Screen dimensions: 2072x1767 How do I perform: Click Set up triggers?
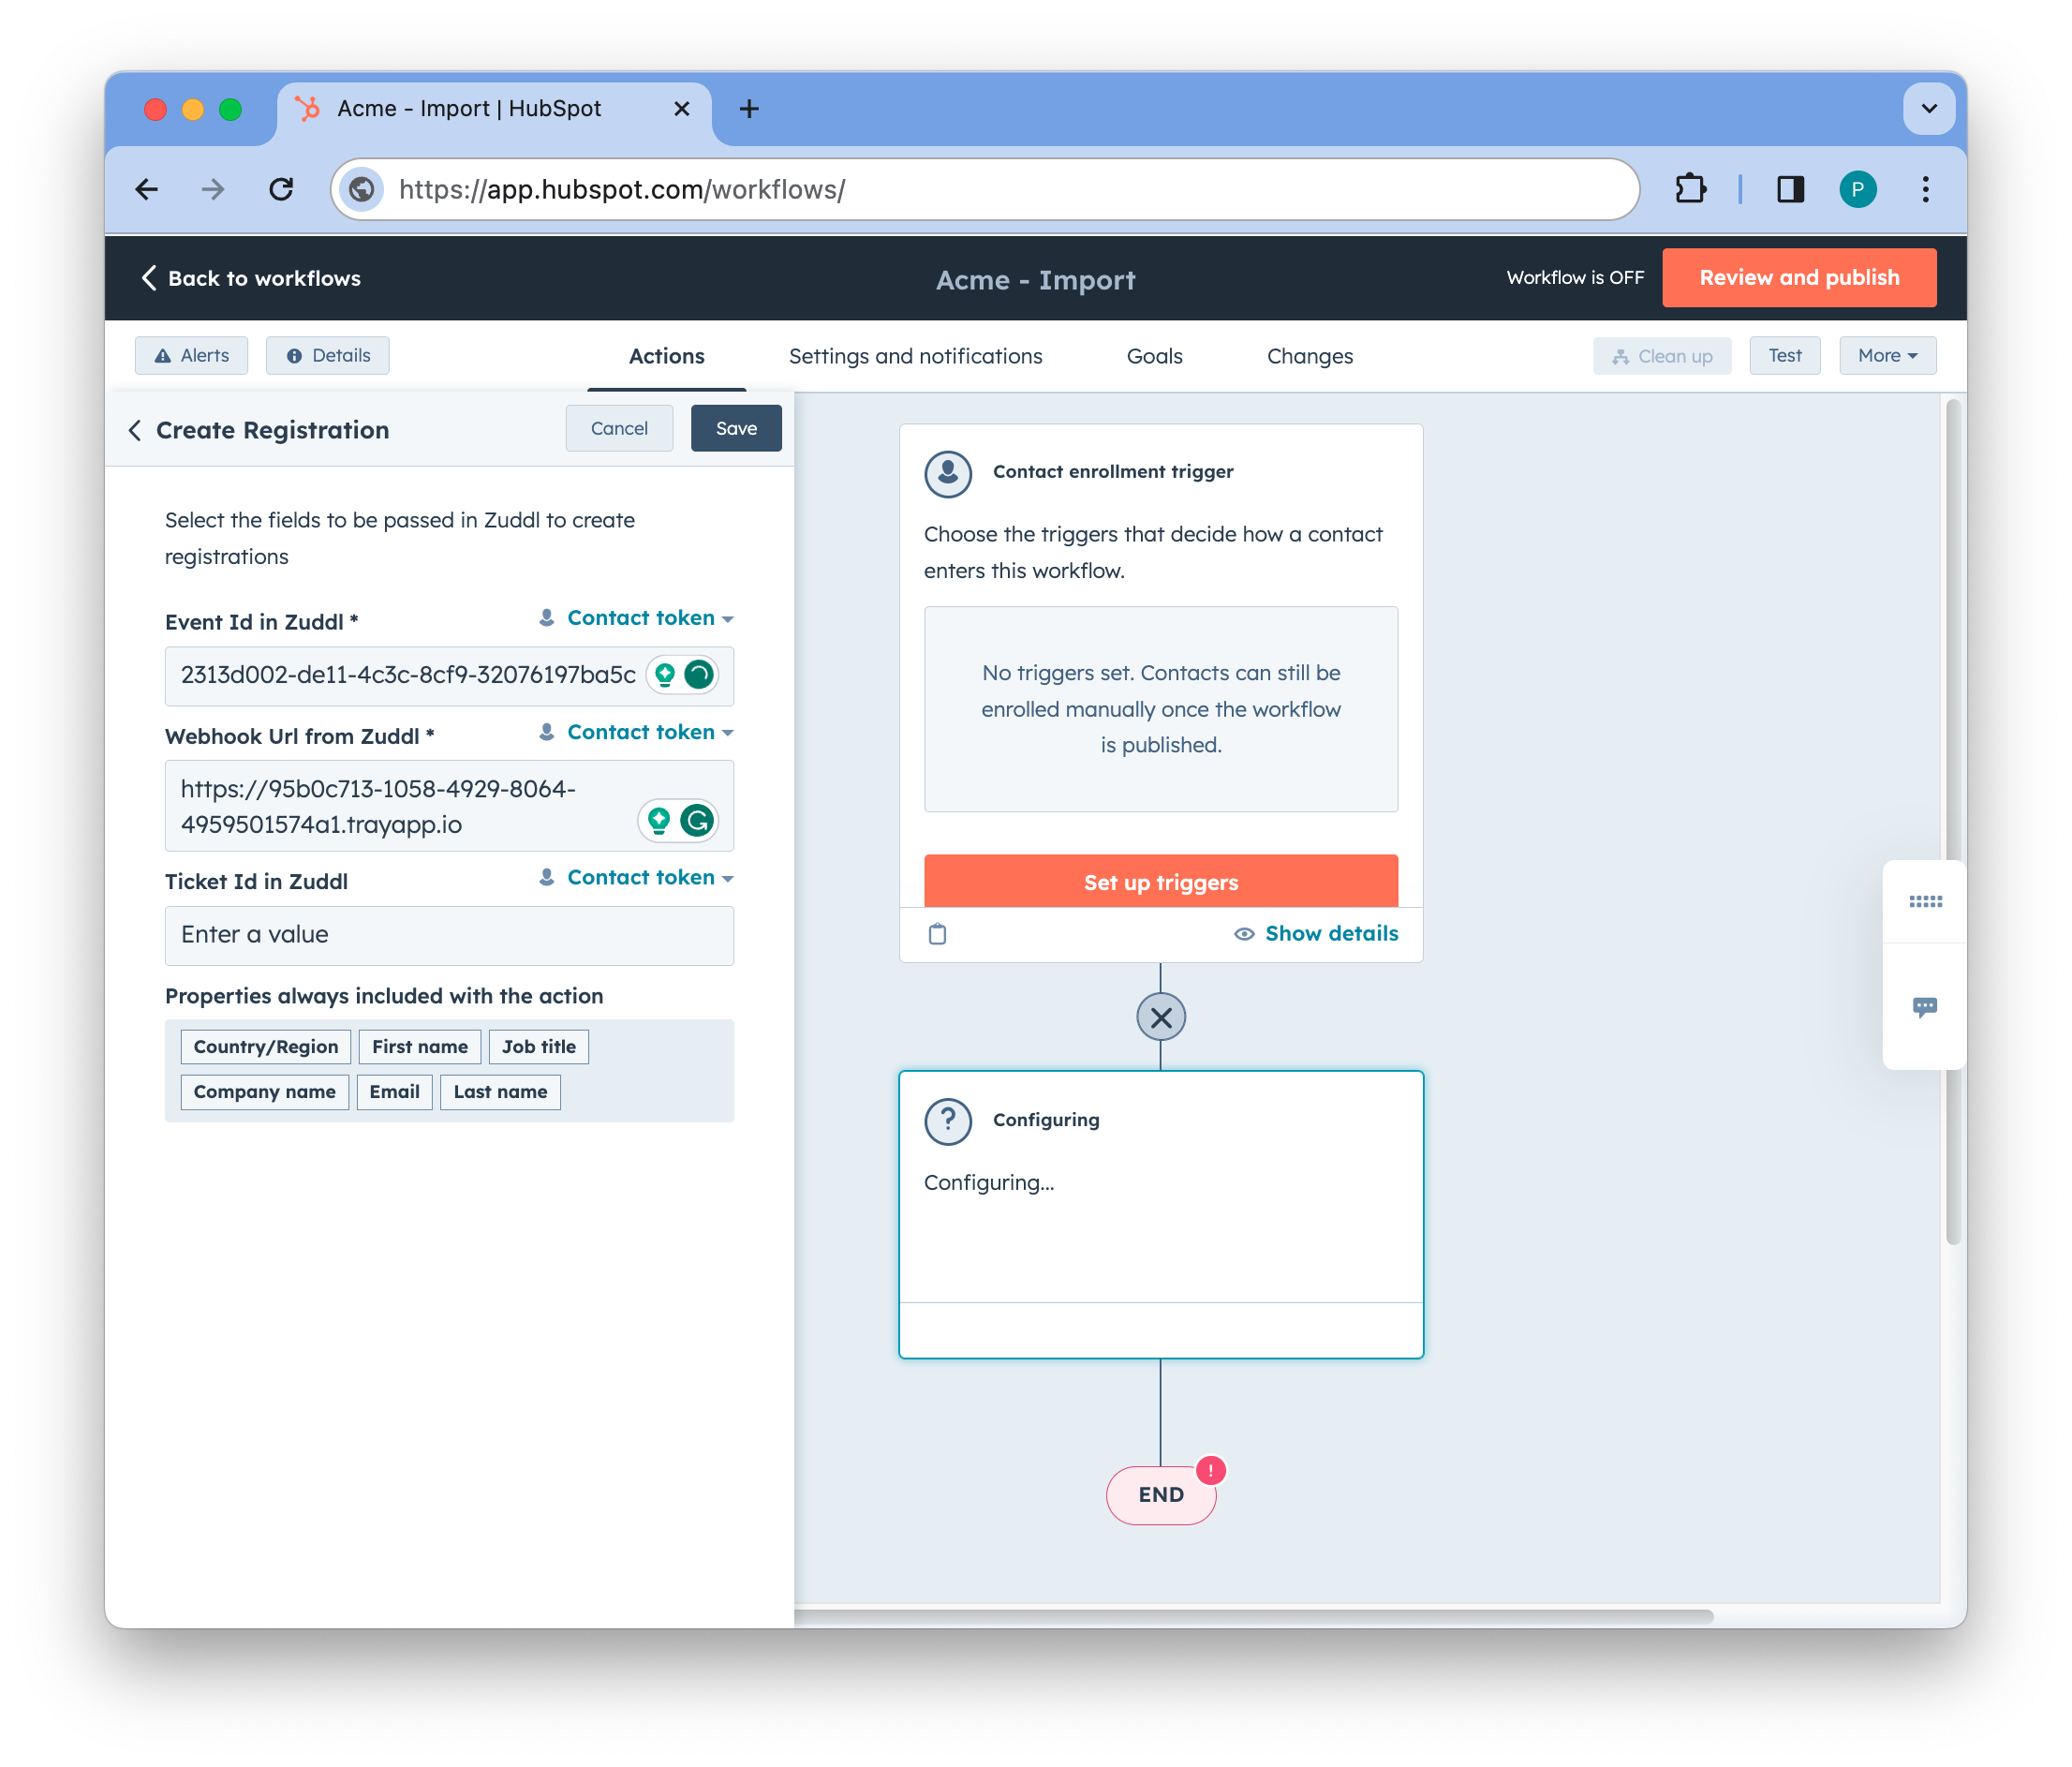coord(1161,881)
